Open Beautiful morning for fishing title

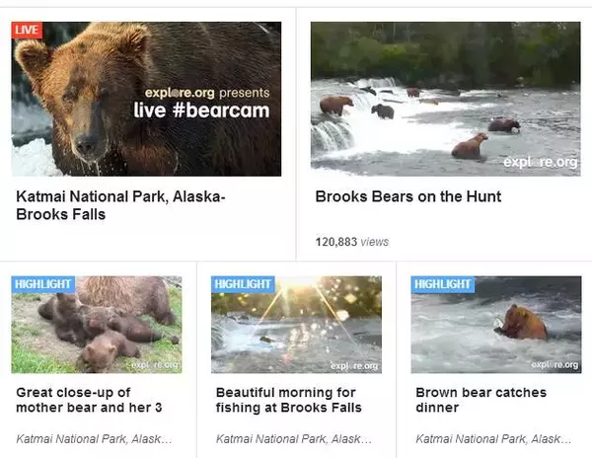click(x=289, y=400)
